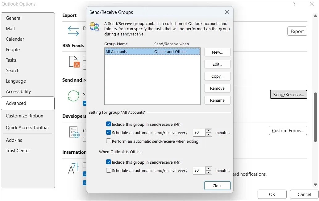Enable scheduled send/receive when Outlook is Offline
Screen dimensions: 319x201
(x=109, y=170)
